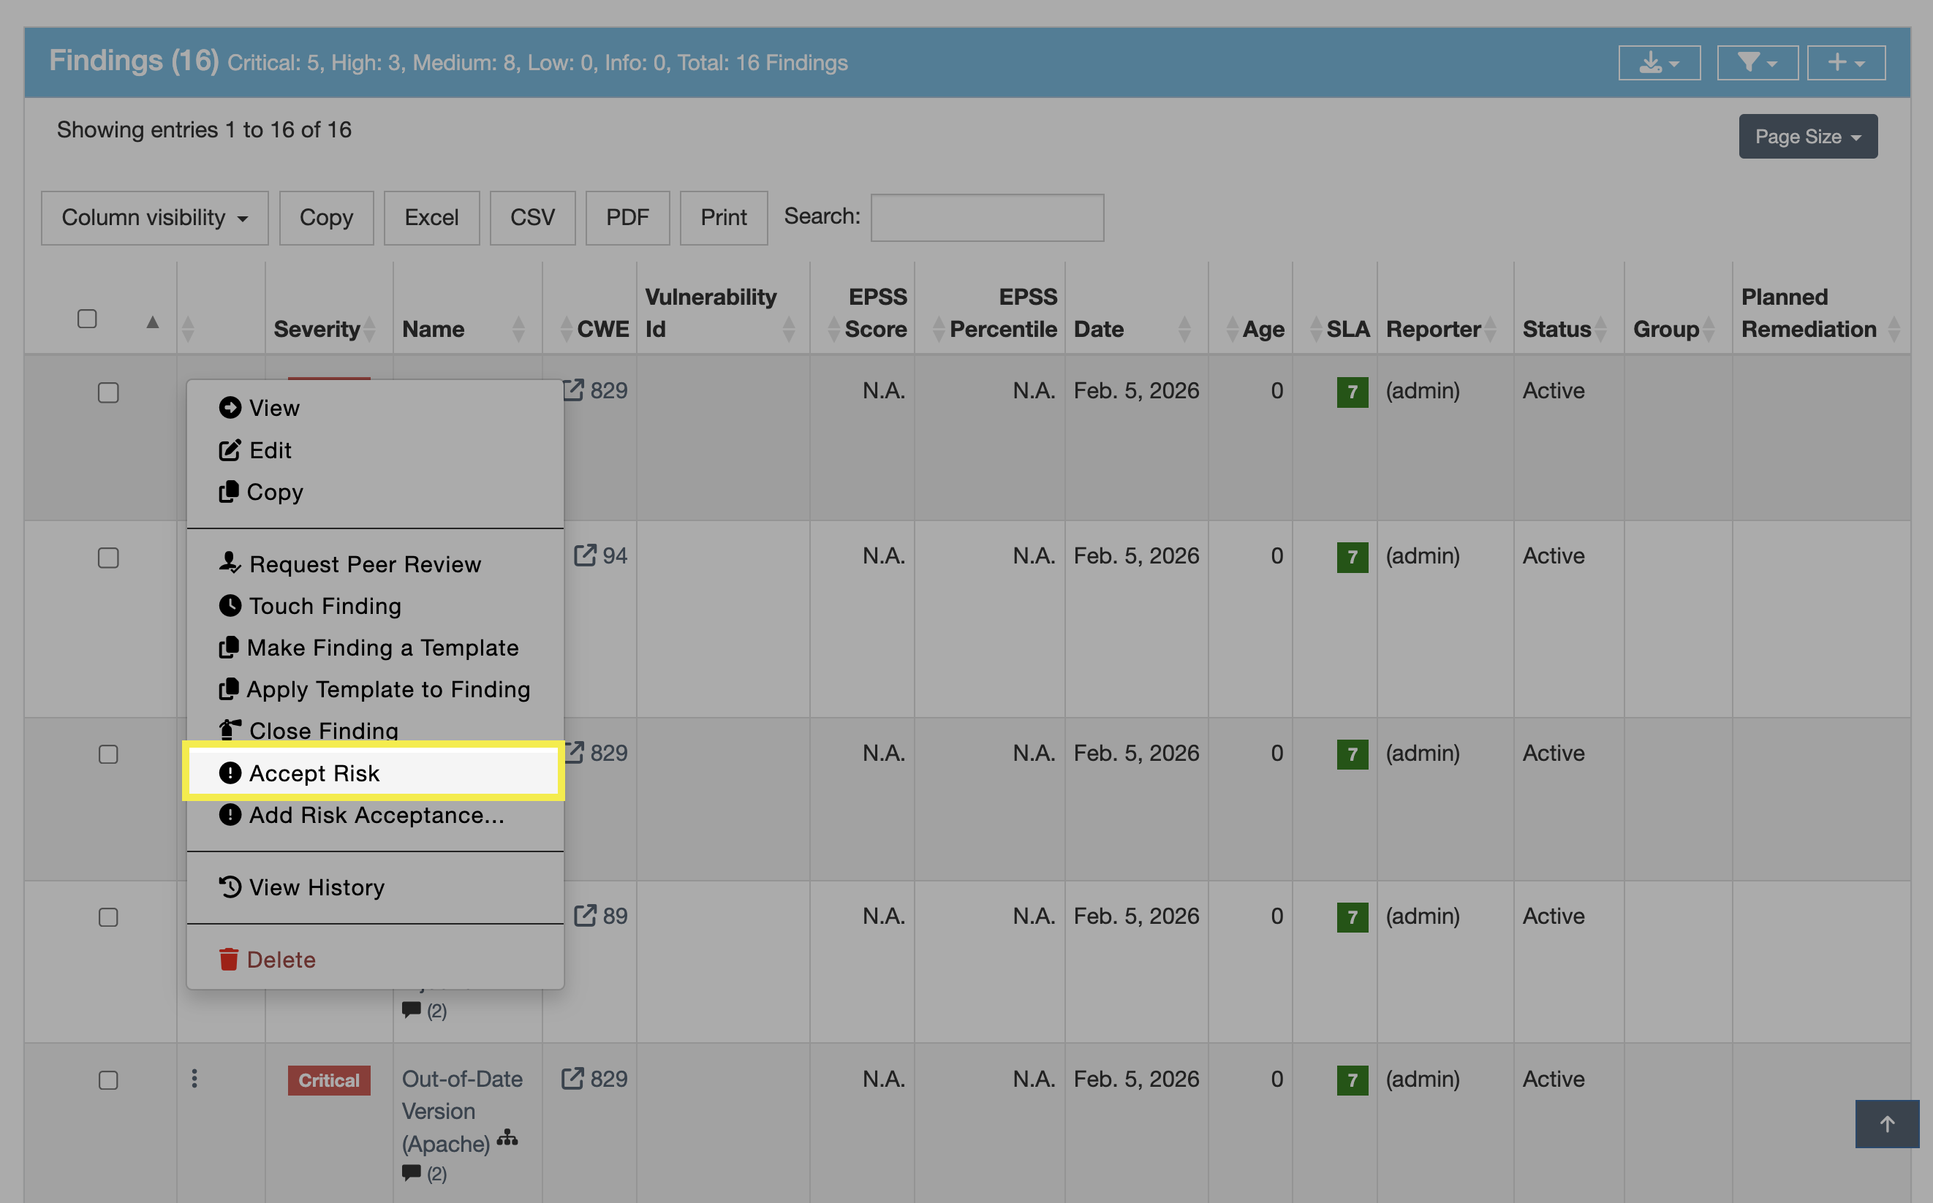1933x1203 pixels.
Task: Check the first finding row checkbox
Action: (x=108, y=393)
